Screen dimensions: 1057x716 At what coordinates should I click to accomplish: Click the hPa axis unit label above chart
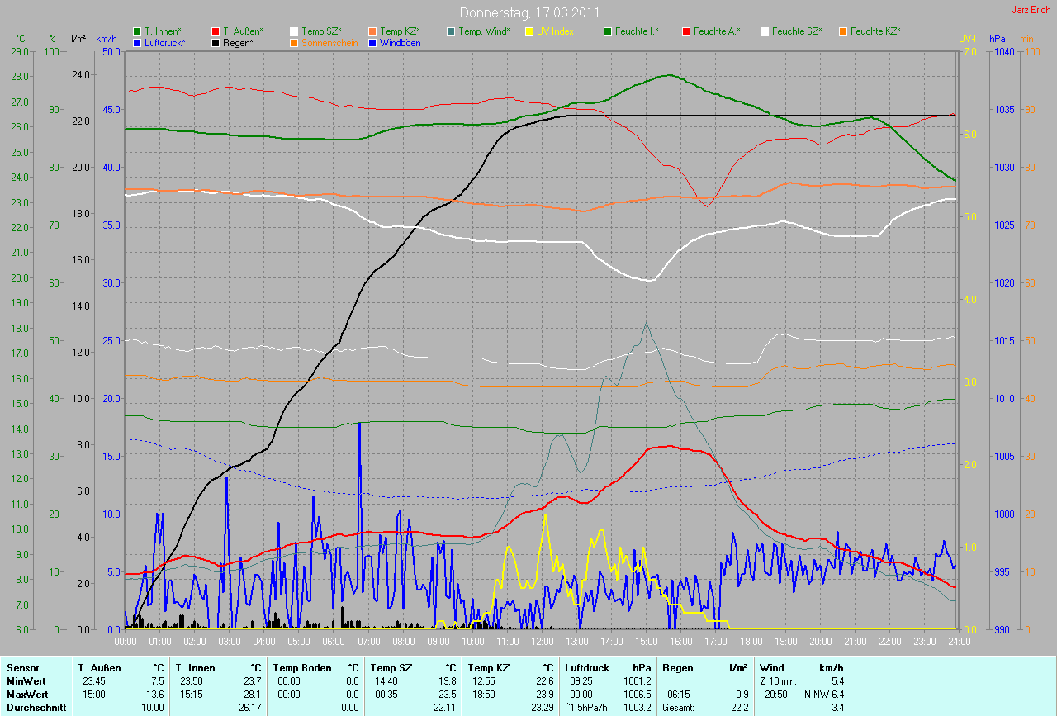tap(998, 39)
